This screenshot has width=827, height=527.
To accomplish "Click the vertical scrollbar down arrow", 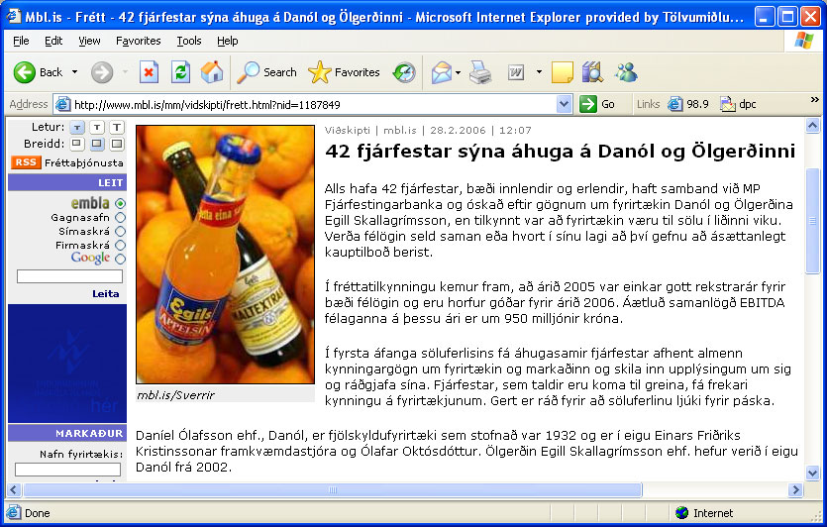I will point(812,473).
